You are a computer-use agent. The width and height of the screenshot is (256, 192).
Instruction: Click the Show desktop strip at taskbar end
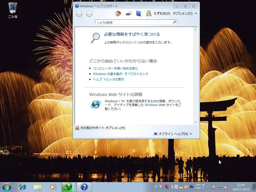254,187
